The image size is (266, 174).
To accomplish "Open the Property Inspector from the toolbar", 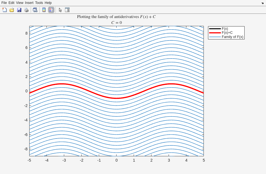I will pyautogui.click(x=67, y=10).
